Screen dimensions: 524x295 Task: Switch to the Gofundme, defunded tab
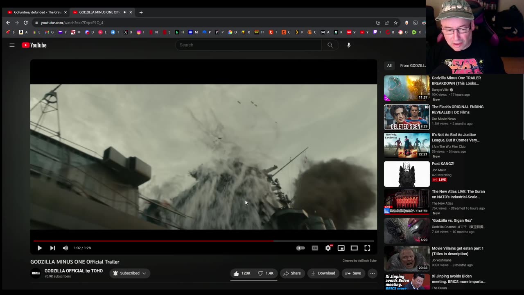[x=36, y=12]
